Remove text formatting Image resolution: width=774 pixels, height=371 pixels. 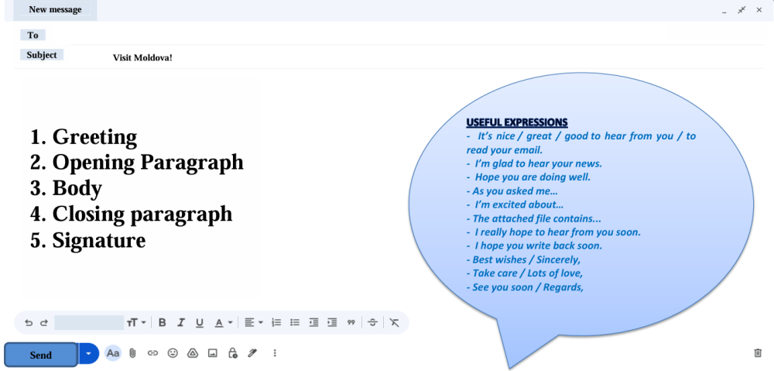coord(394,322)
